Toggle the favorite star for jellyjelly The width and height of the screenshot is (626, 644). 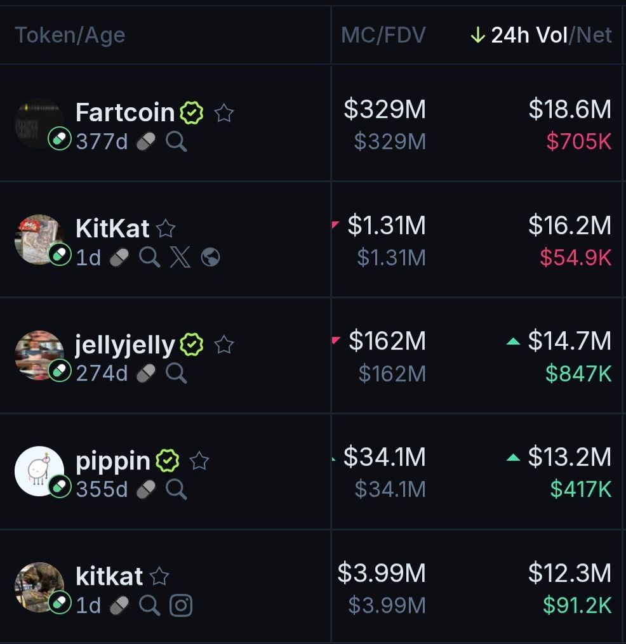pyautogui.click(x=223, y=345)
